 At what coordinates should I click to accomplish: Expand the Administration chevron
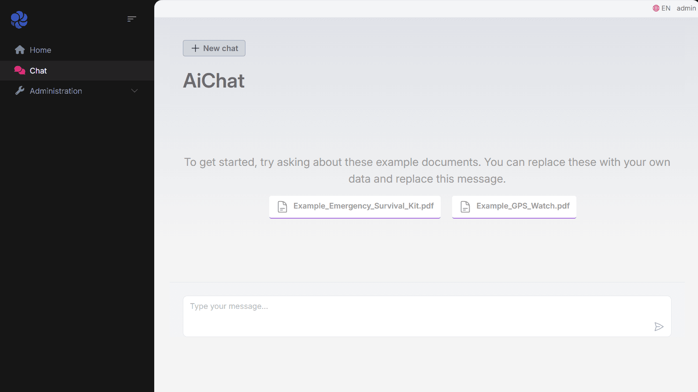[x=134, y=91]
